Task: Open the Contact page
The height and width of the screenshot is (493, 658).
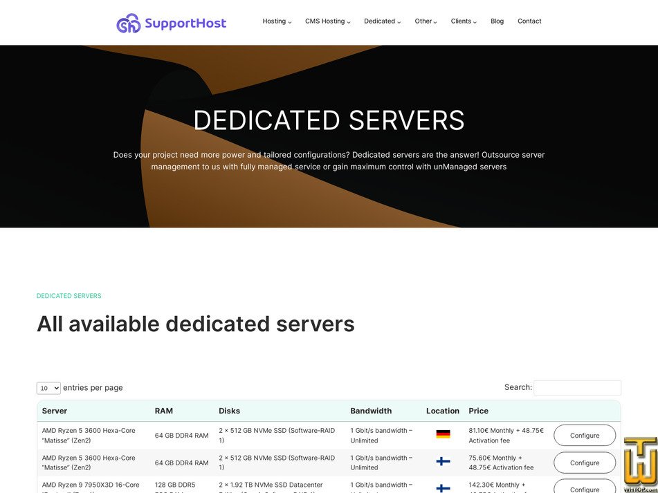Action: 529,21
